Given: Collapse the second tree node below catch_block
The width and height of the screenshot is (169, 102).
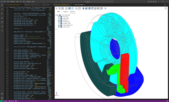Looking at the screenshot, I should [x=56, y=29].
